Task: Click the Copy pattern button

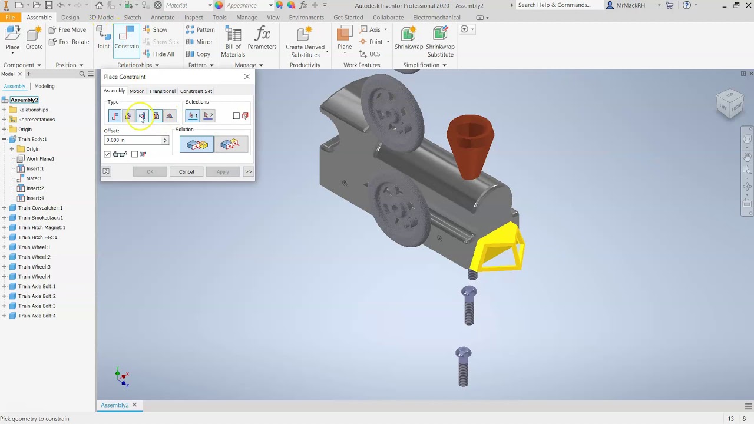Action: pyautogui.click(x=198, y=54)
